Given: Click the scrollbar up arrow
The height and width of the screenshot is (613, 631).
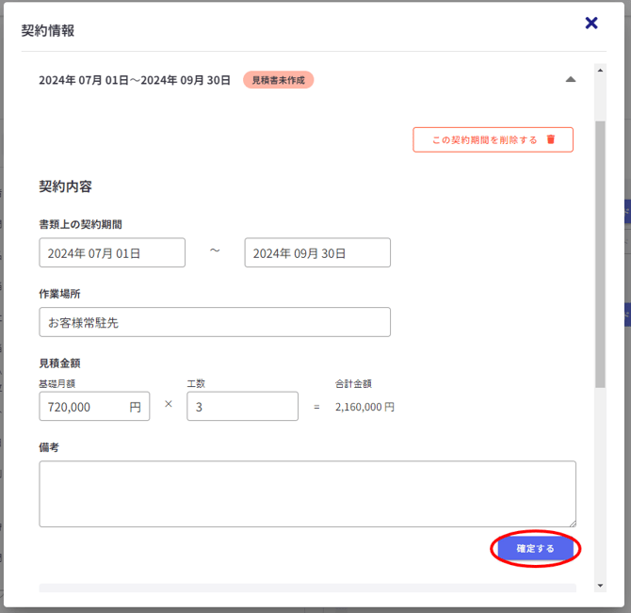Looking at the screenshot, I should tap(601, 70).
